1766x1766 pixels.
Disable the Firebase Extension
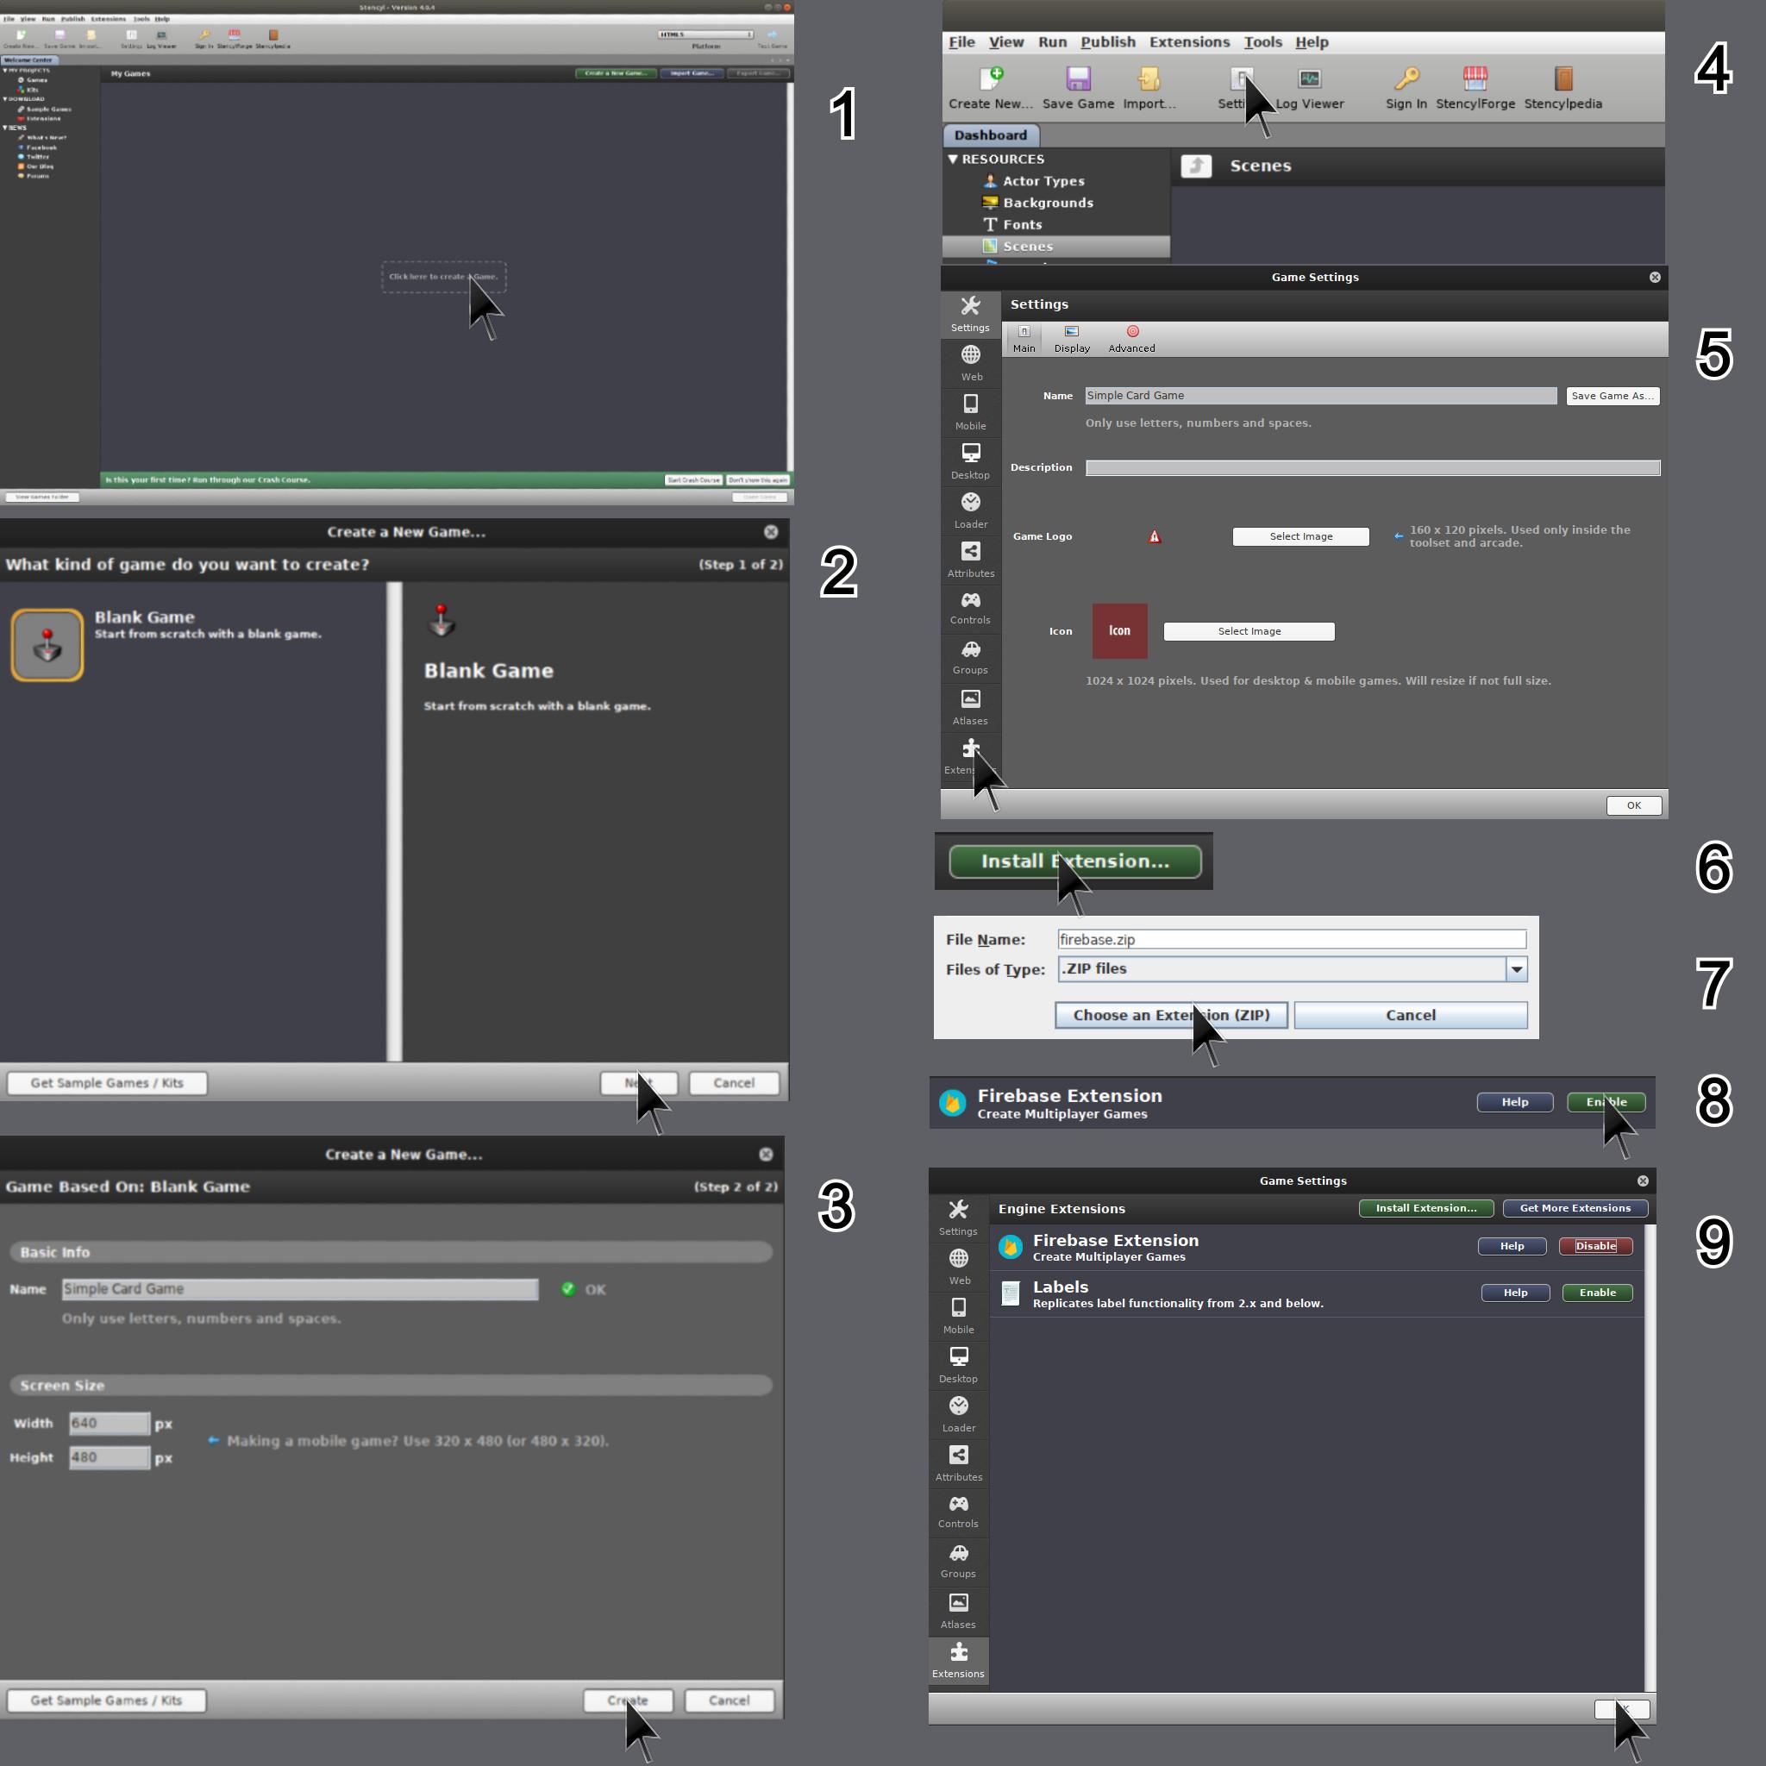(1595, 1246)
